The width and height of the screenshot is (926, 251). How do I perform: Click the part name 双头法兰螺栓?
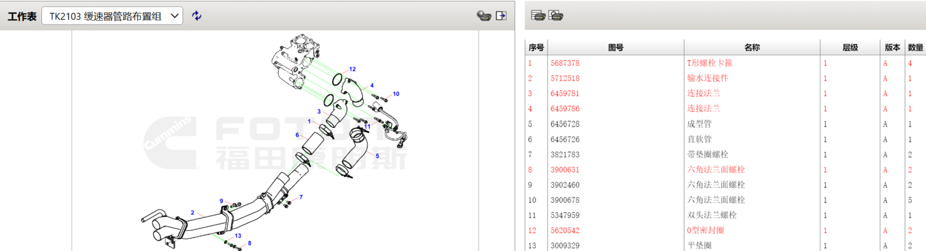712,215
